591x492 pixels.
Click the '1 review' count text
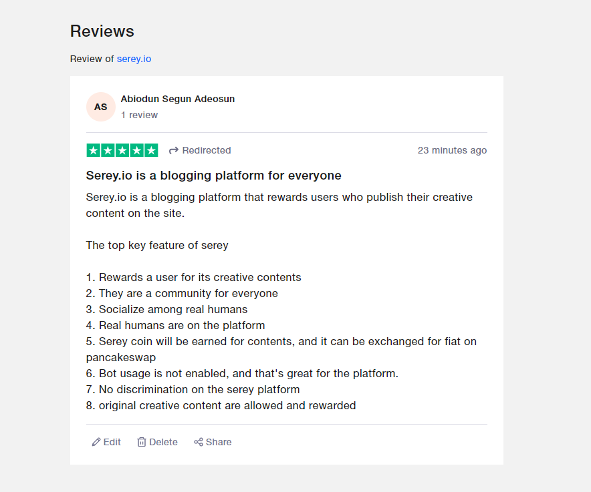[x=139, y=115]
